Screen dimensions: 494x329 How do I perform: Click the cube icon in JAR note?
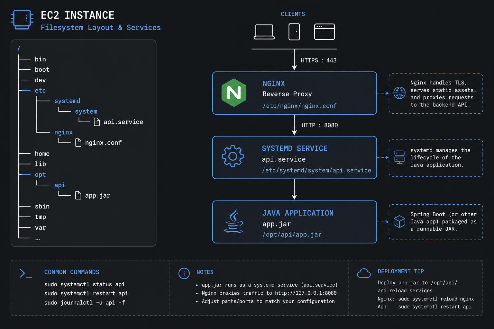coord(399,222)
